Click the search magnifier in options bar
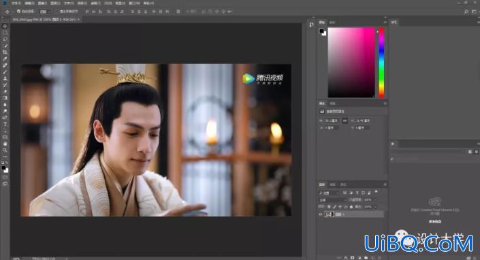The image size is (480, 260). [x=466, y=12]
